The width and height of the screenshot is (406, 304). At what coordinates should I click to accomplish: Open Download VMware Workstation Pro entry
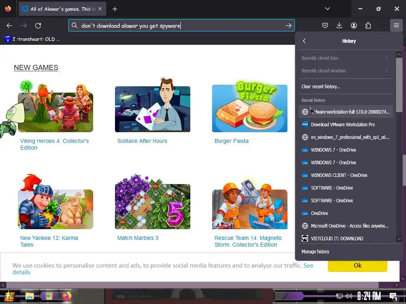[345, 124]
